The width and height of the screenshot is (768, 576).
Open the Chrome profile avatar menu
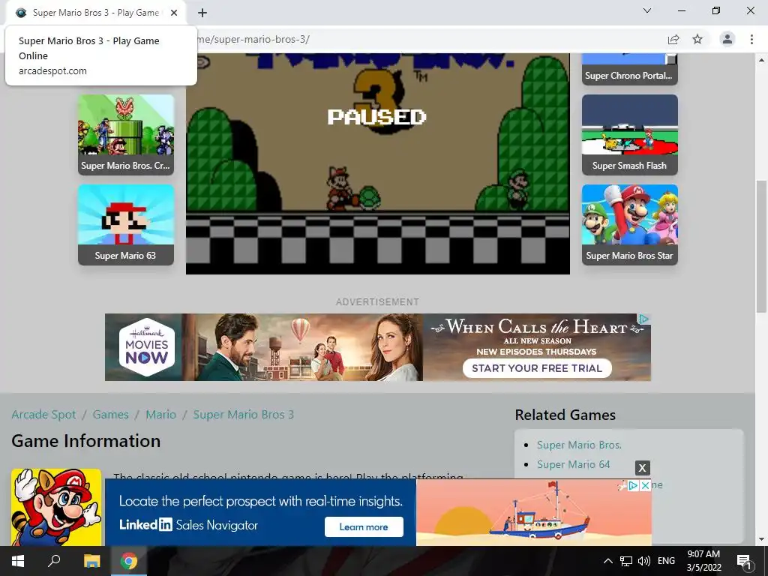(x=727, y=39)
